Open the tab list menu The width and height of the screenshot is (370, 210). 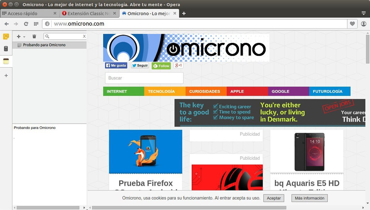point(363,13)
